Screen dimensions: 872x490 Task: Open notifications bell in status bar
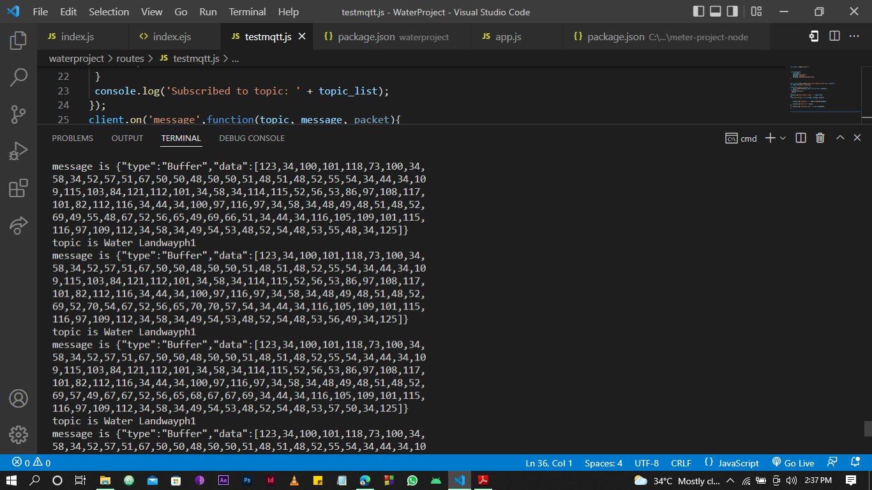click(855, 463)
